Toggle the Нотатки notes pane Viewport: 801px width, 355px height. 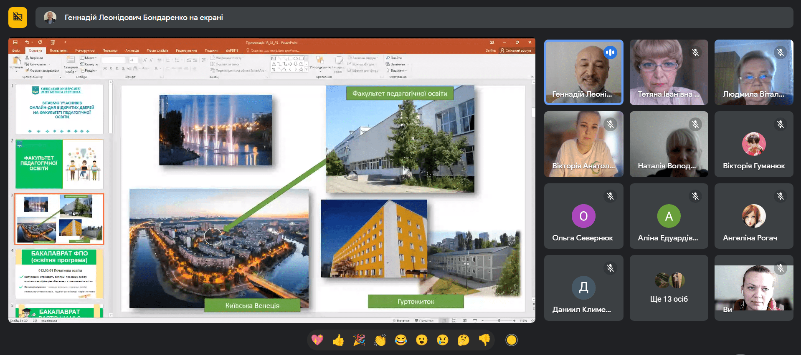click(x=401, y=320)
